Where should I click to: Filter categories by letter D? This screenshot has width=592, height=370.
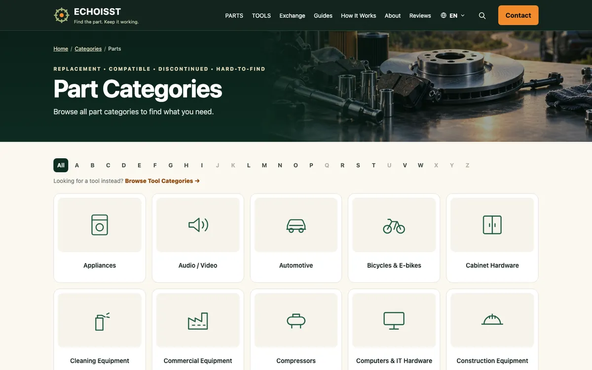[x=124, y=165]
